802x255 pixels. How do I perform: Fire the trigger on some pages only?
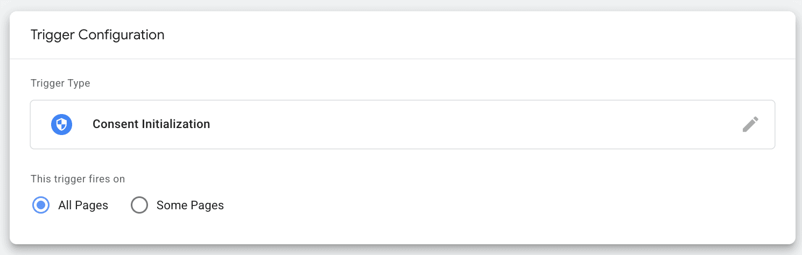[139, 206]
